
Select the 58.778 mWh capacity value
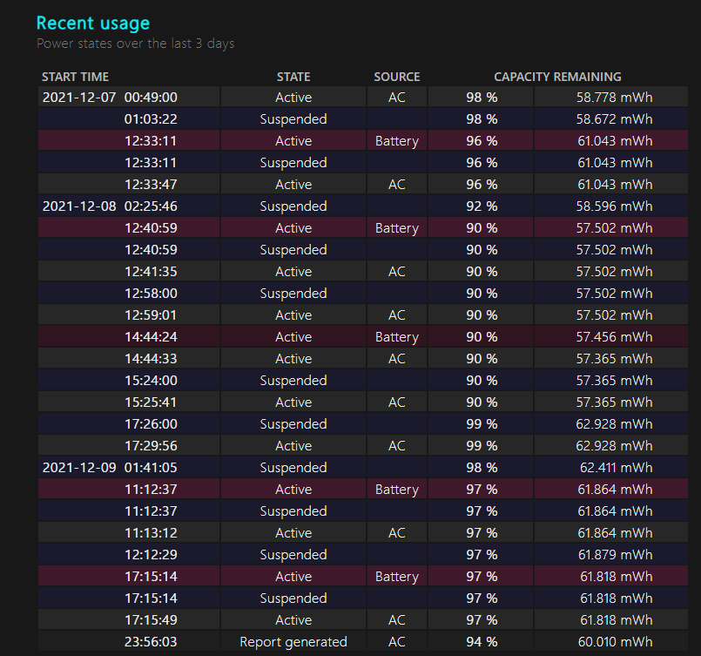click(614, 98)
